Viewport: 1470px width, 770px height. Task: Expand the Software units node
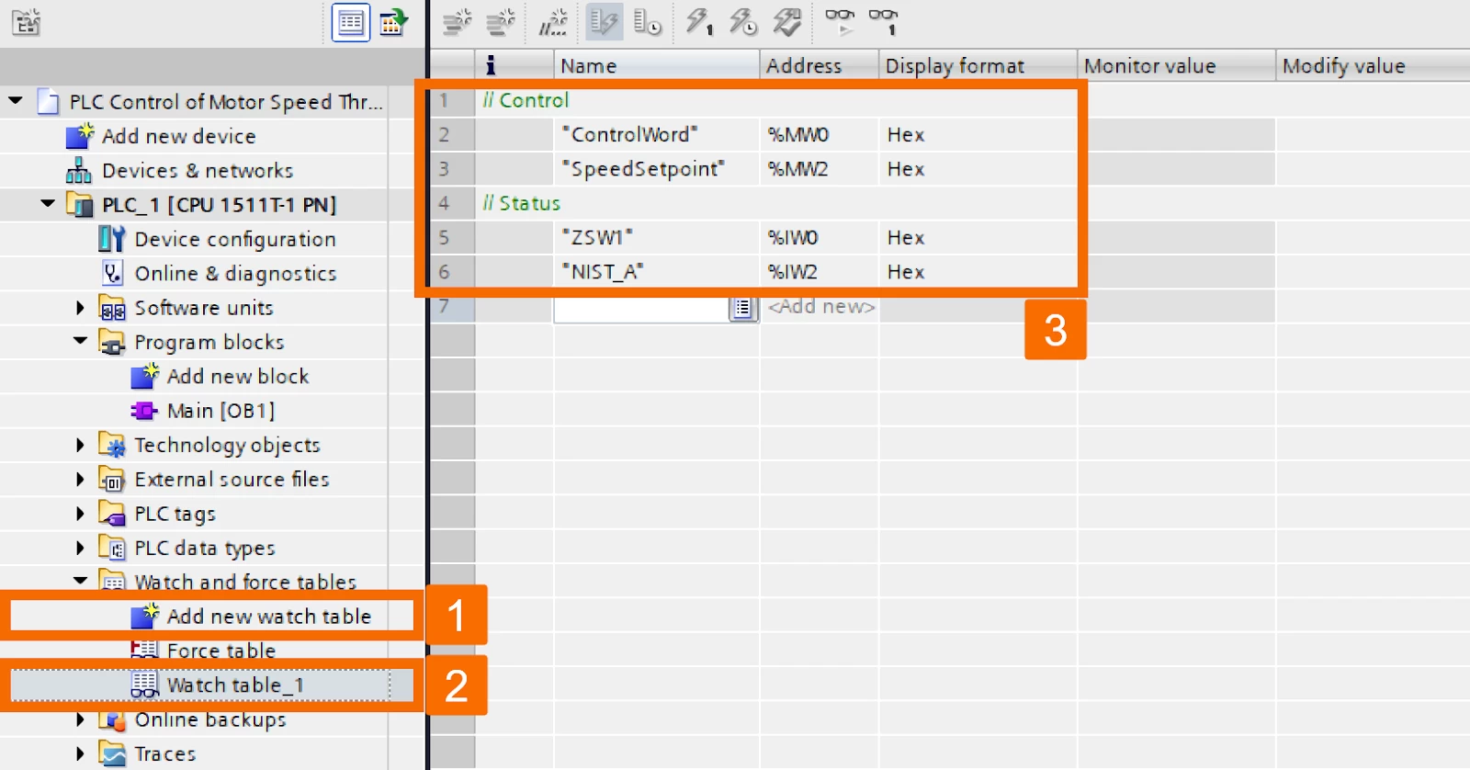(x=80, y=307)
